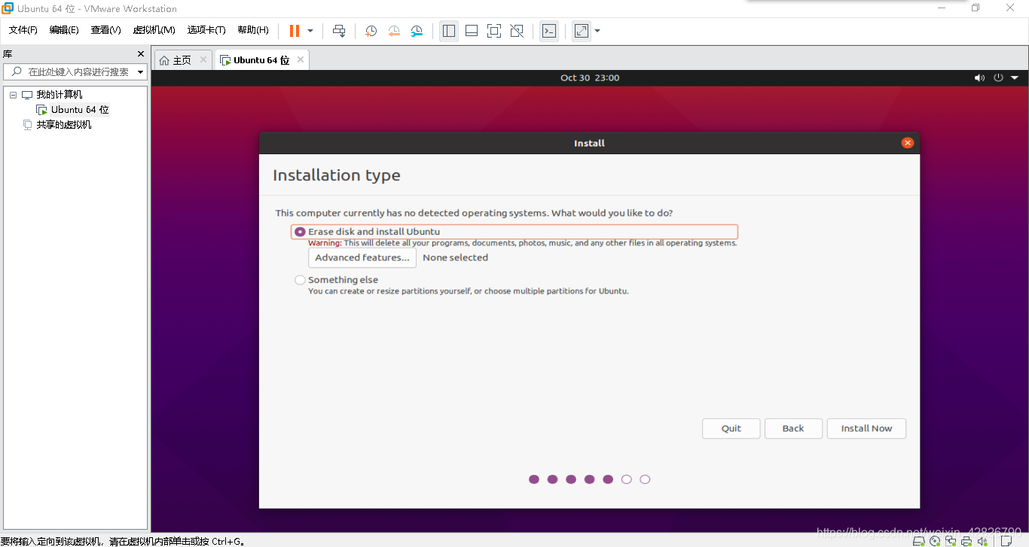The height and width of the screenshot is (547, 1029).
Task: Click the printer device status icon
Action: pyautogui.click(x=966, y=541)
